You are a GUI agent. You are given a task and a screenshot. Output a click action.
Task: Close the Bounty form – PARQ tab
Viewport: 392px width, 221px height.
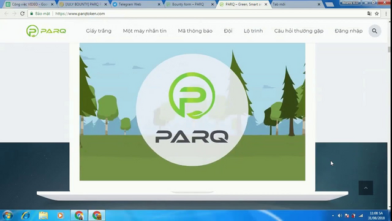tap(213, 4)
